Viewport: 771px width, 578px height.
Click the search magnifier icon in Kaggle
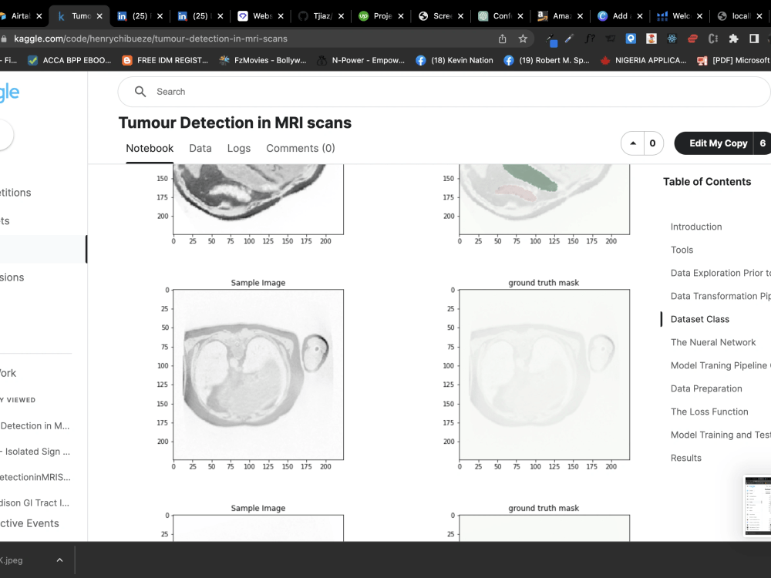(x=140, y=92)
